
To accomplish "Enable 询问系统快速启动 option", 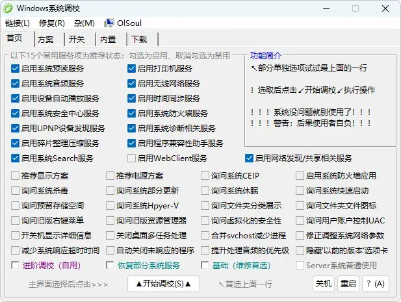I will (300, 190).
